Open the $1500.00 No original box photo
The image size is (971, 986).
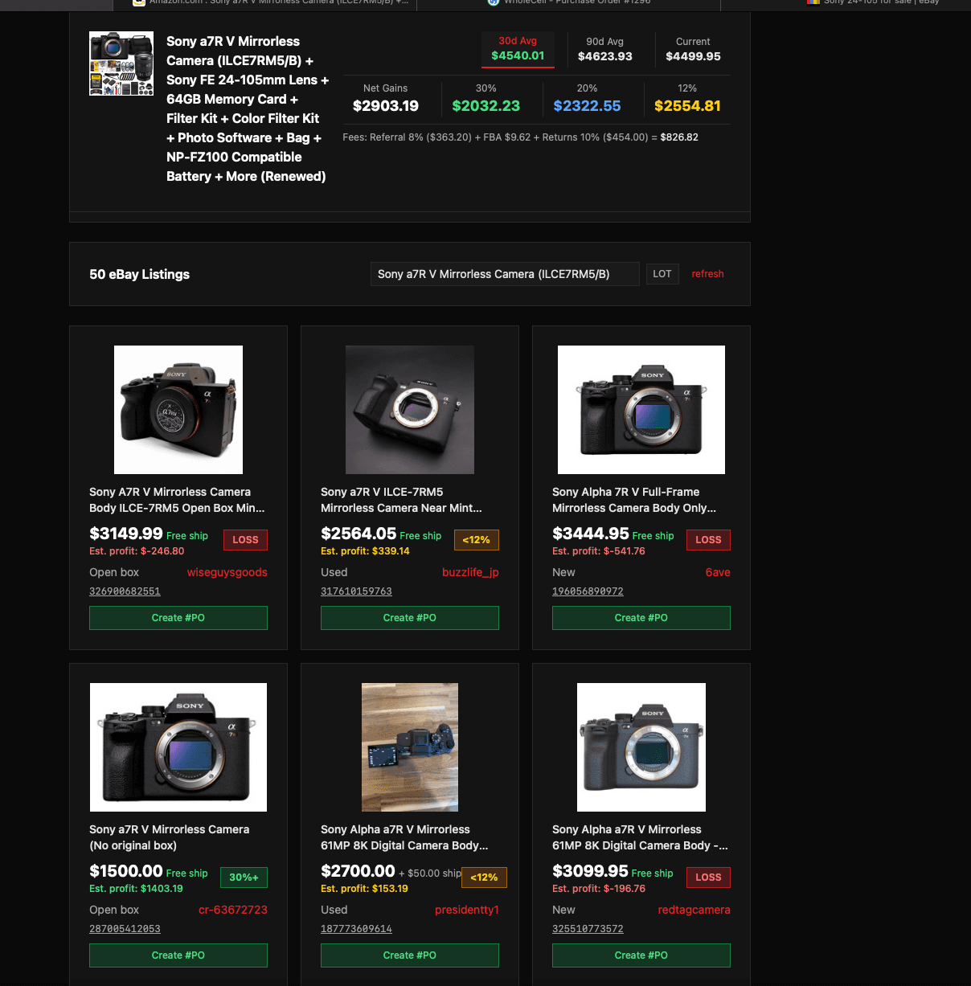[178, 747]
